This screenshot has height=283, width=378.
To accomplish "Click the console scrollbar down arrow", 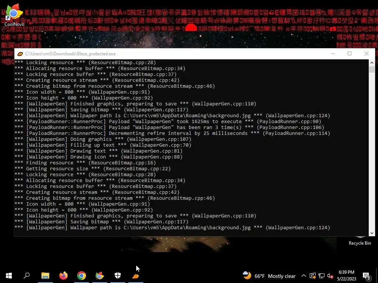I will 372,233.
